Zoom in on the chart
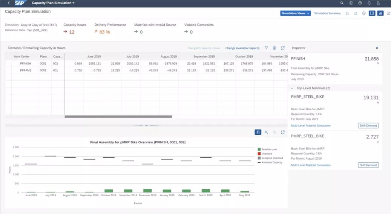Image resolution: width=391 pixels, height=214 pixels. click(x=266, y=132)
